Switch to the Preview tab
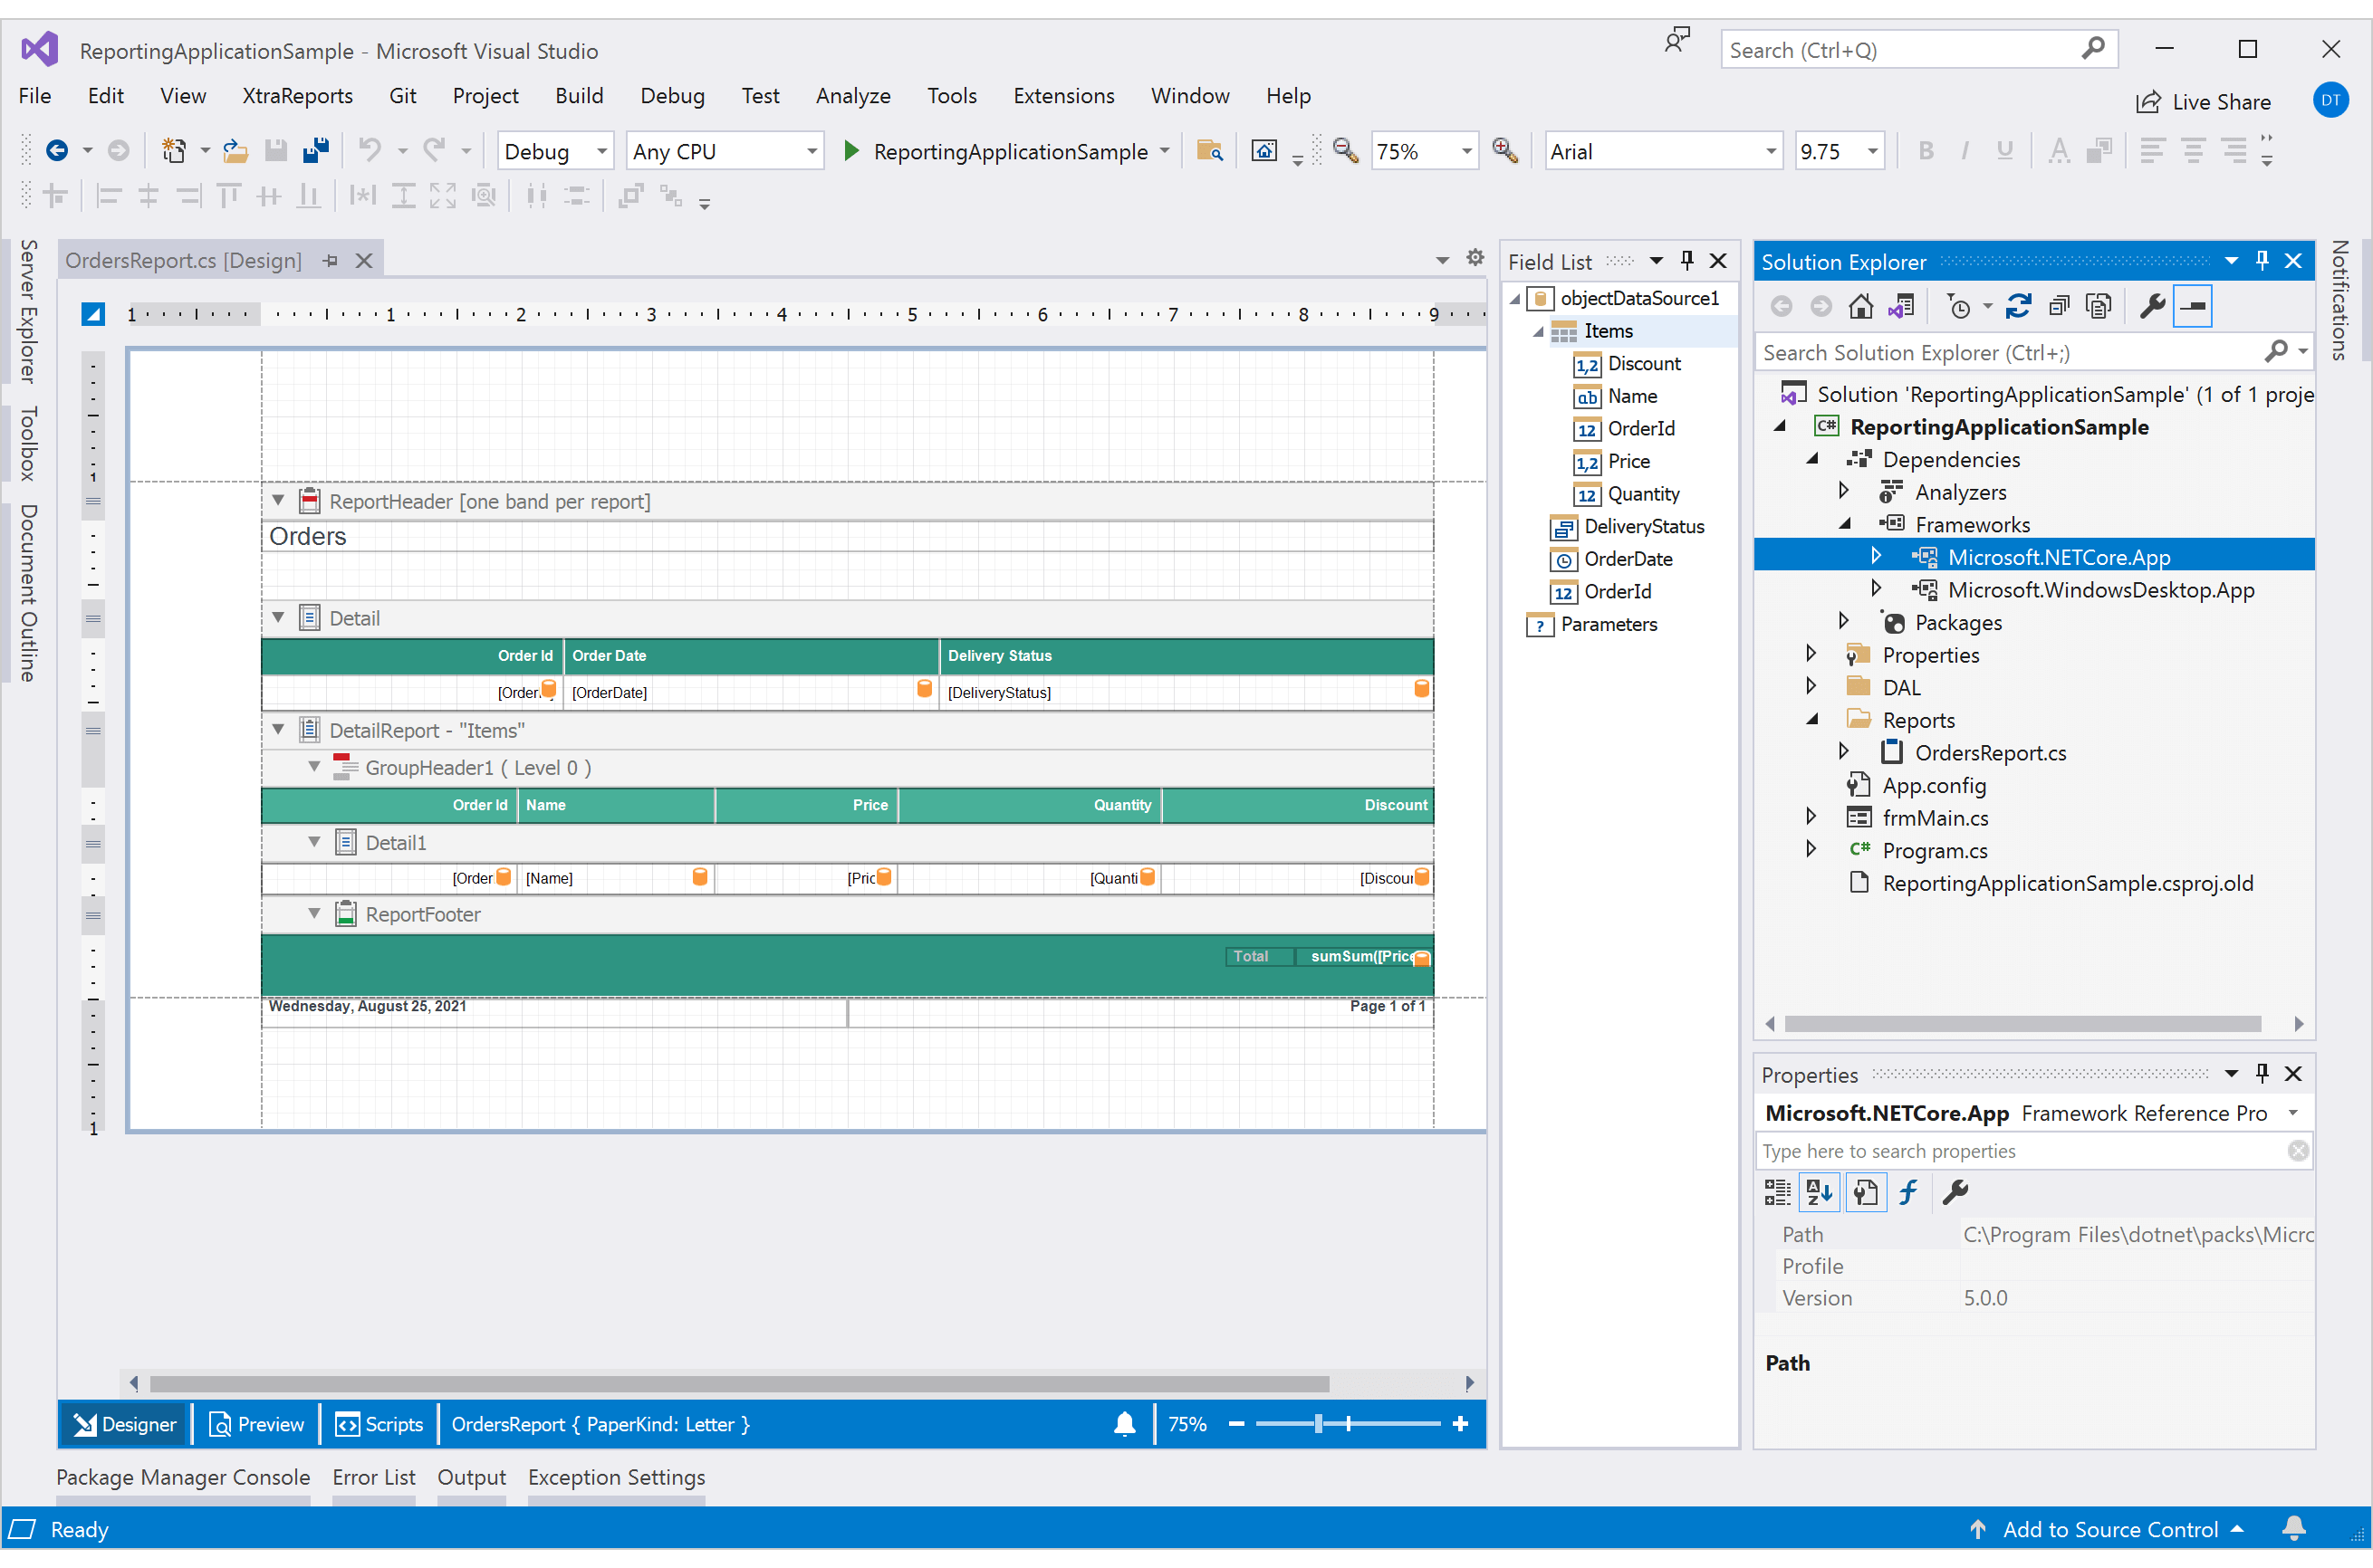The height and width of the screenshot is (1568, 2373). [x=255, y=1423]
